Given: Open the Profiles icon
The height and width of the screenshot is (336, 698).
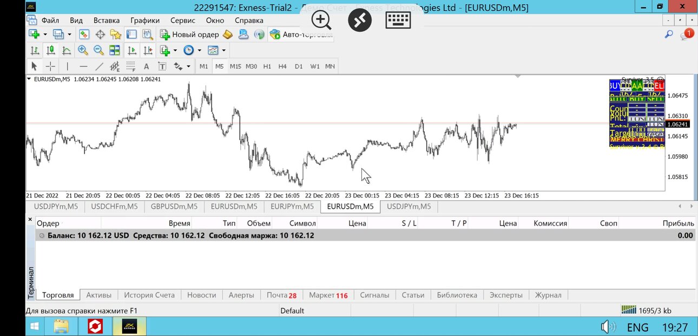Looking at the screenshot, I should point(58,35).
